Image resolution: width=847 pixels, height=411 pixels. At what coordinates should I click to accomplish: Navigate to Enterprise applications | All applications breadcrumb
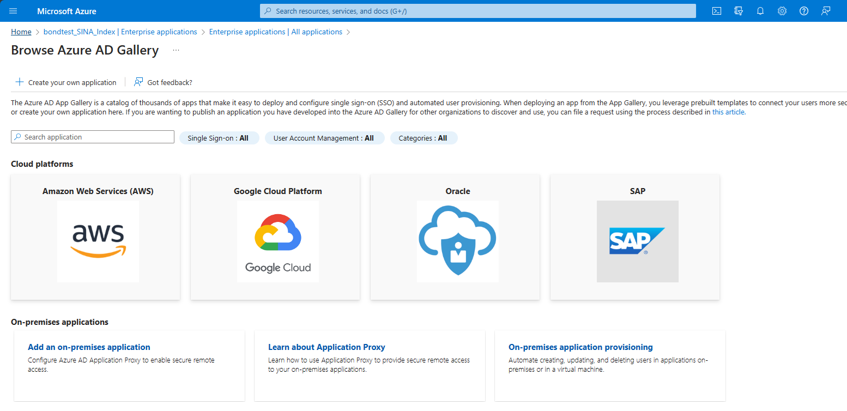pos(275,32)
